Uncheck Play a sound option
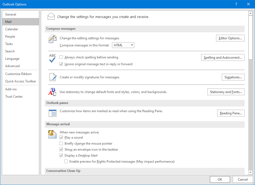Viewport: 255px width, 185px height. (x=61, y=138)
